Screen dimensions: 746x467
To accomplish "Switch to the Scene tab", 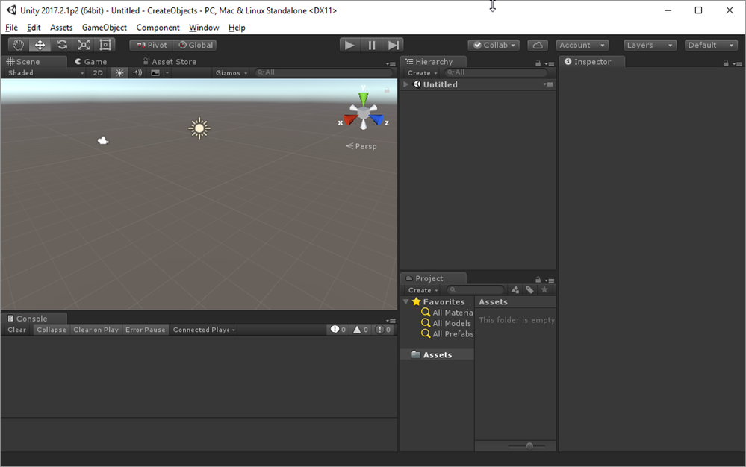I will [34, 62].
